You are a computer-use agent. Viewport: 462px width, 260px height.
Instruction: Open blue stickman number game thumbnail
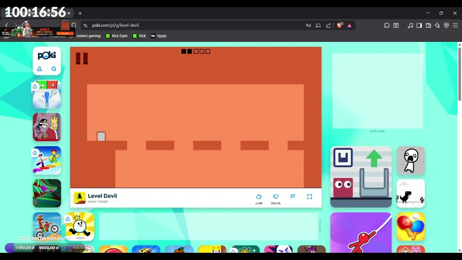[47, 94]
